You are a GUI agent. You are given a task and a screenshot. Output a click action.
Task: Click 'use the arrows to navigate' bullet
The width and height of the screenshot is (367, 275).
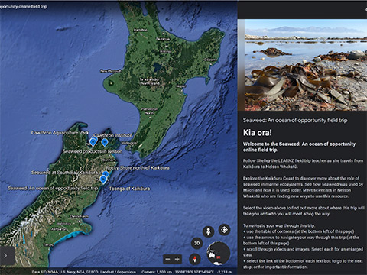pyautogui.click(x=300, y=241)
